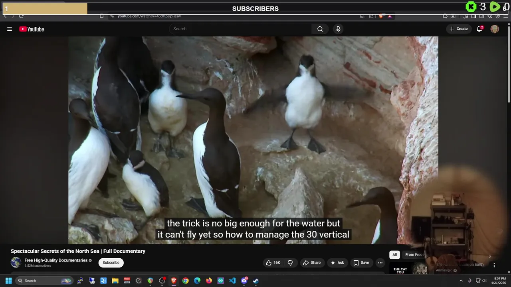Open Brave playlist music note icon

tap(466, 16)
